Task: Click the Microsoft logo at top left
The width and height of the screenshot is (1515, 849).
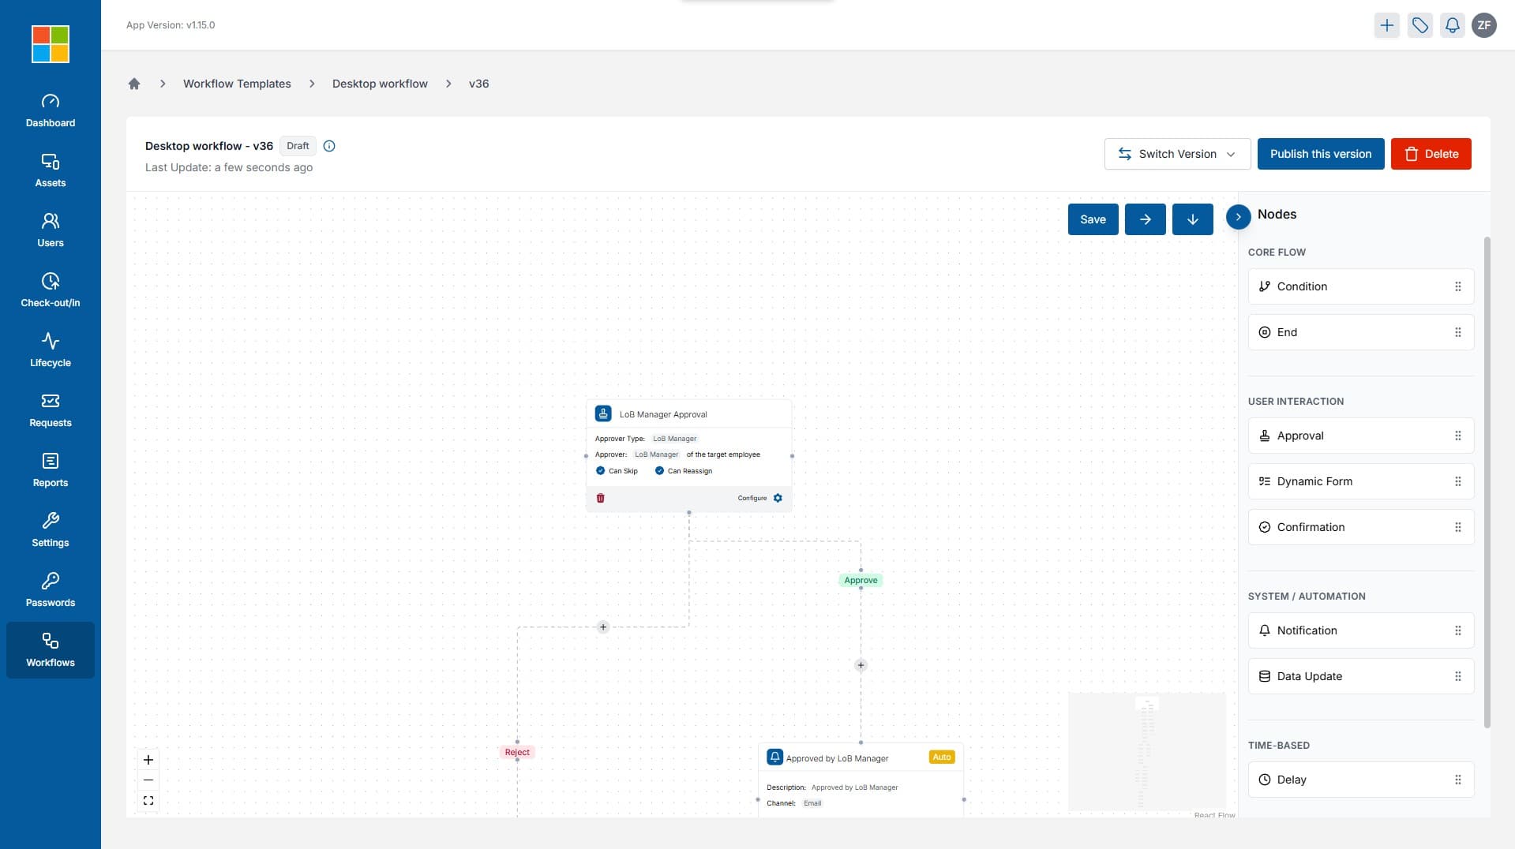Action: 51,44
